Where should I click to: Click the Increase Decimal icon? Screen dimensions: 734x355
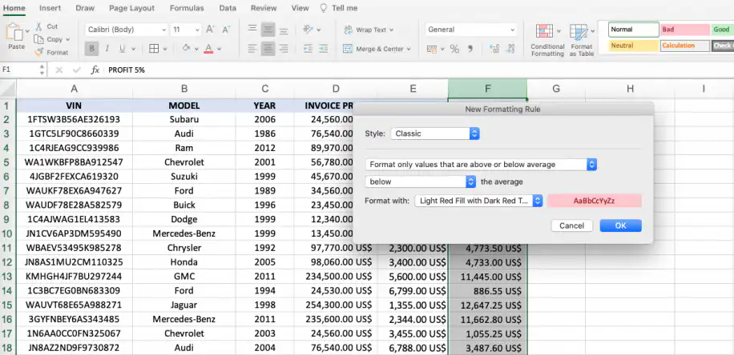tap(494, 49)
